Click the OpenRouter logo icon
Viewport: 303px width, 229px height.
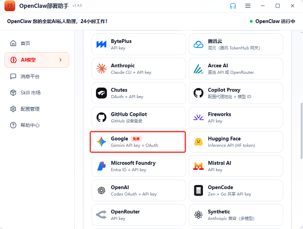(102, 215)
